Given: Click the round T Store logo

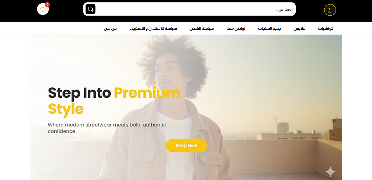Looking at the screenshot, I should click(x=330, y=10).
